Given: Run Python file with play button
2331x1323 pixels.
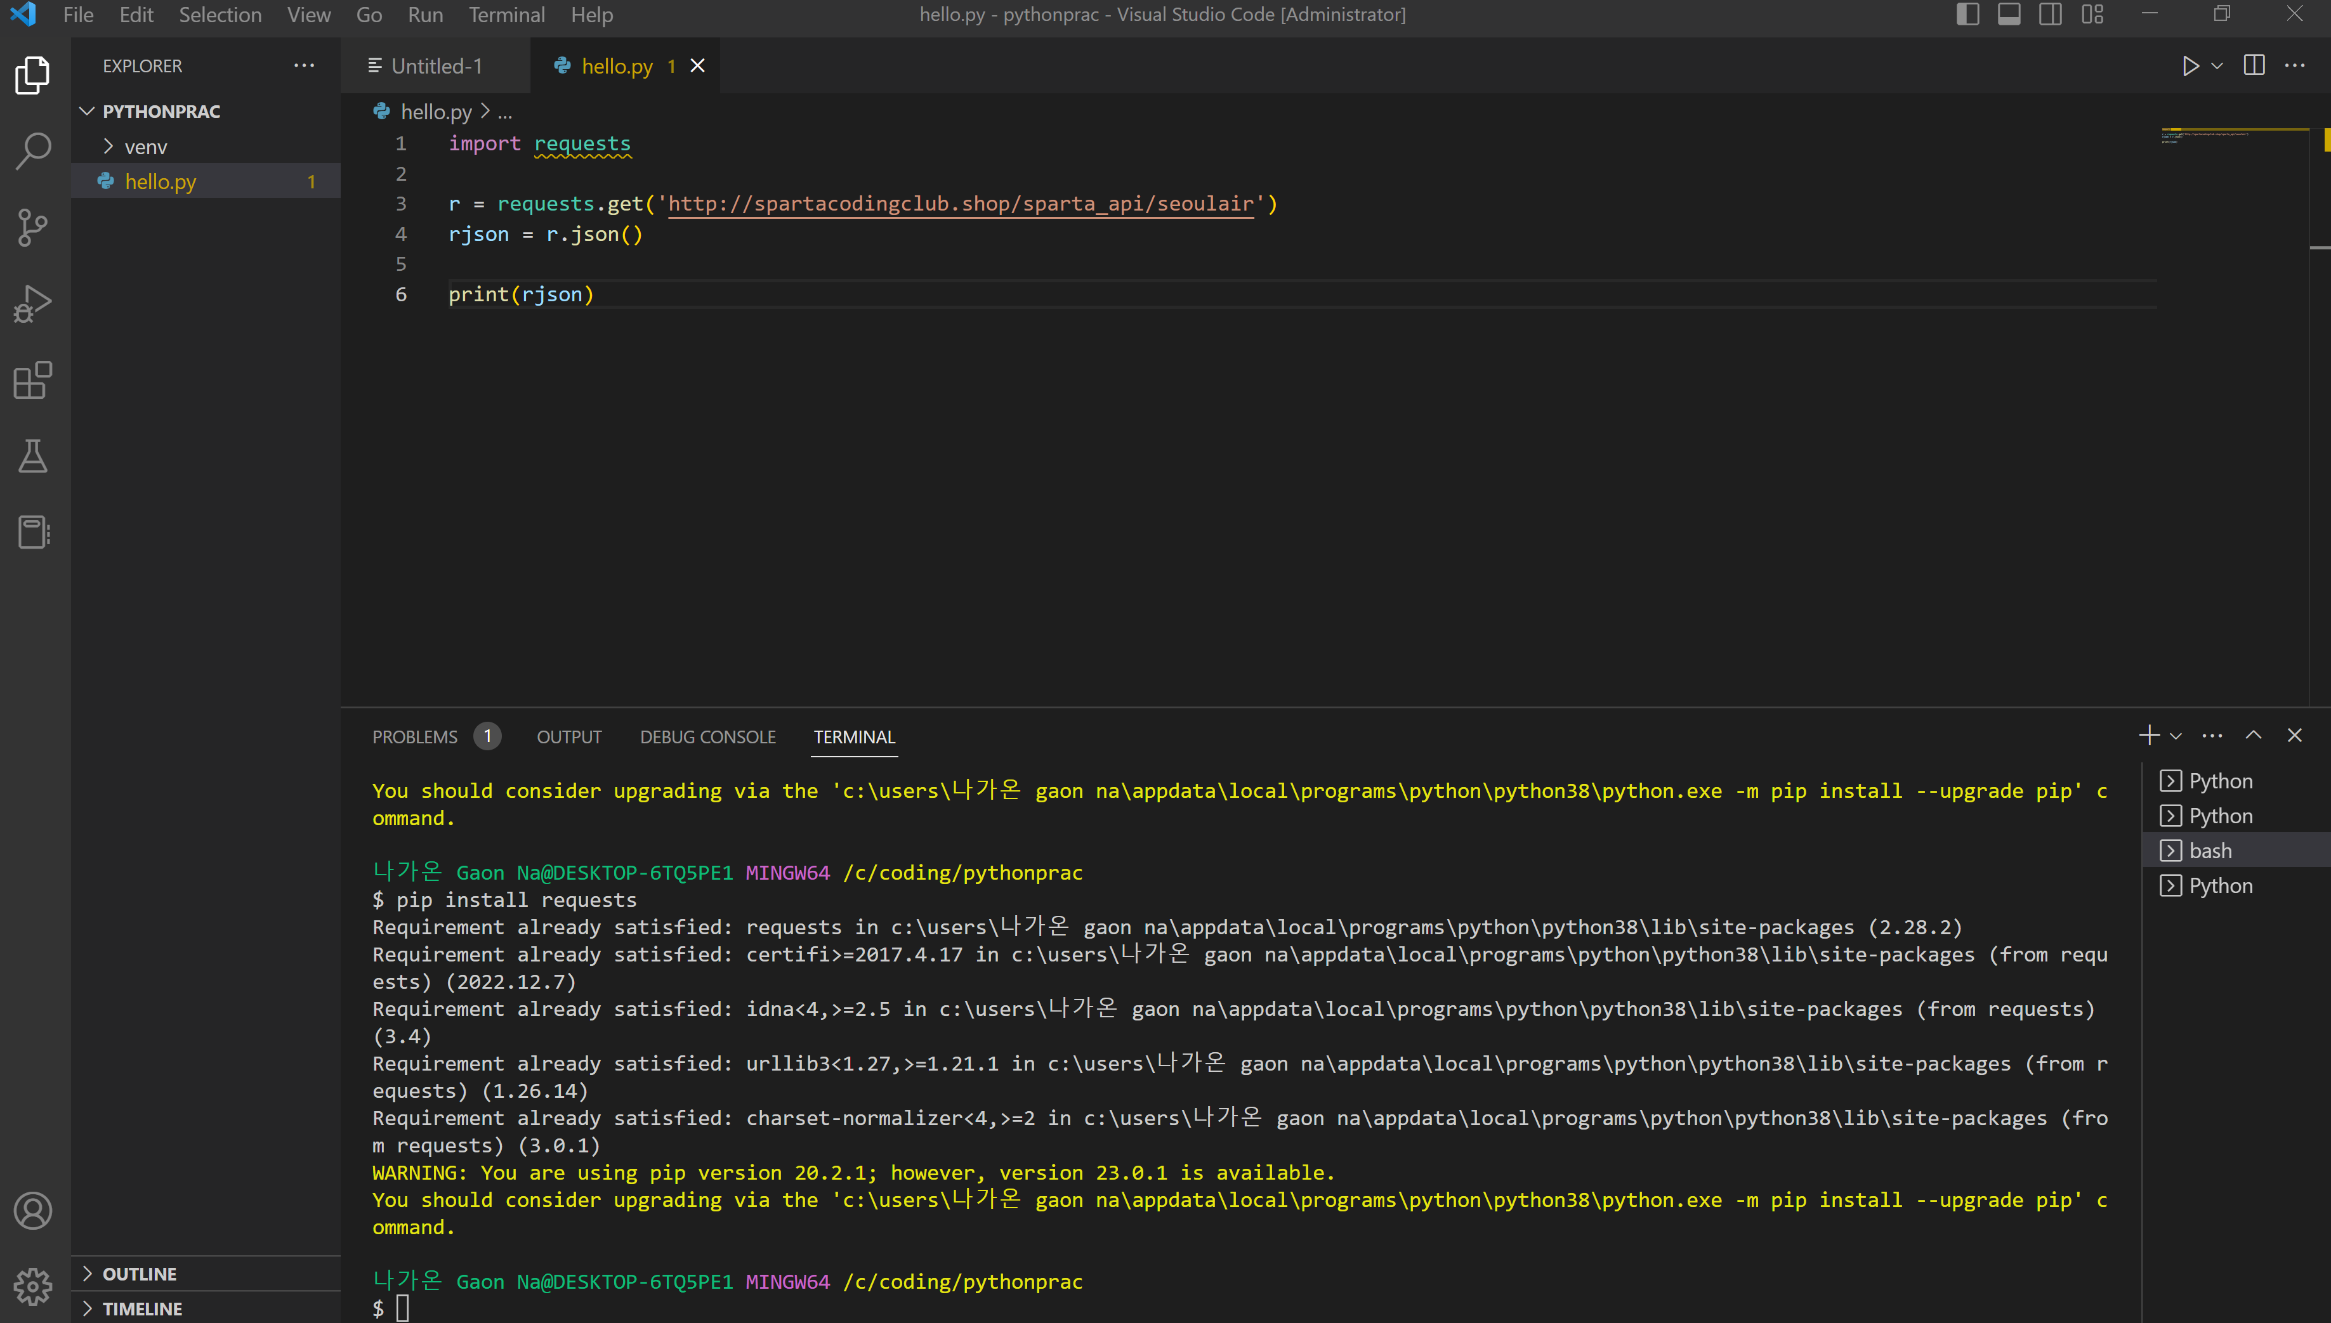Looking at the screenshot, I should [x=2190, y=65].
